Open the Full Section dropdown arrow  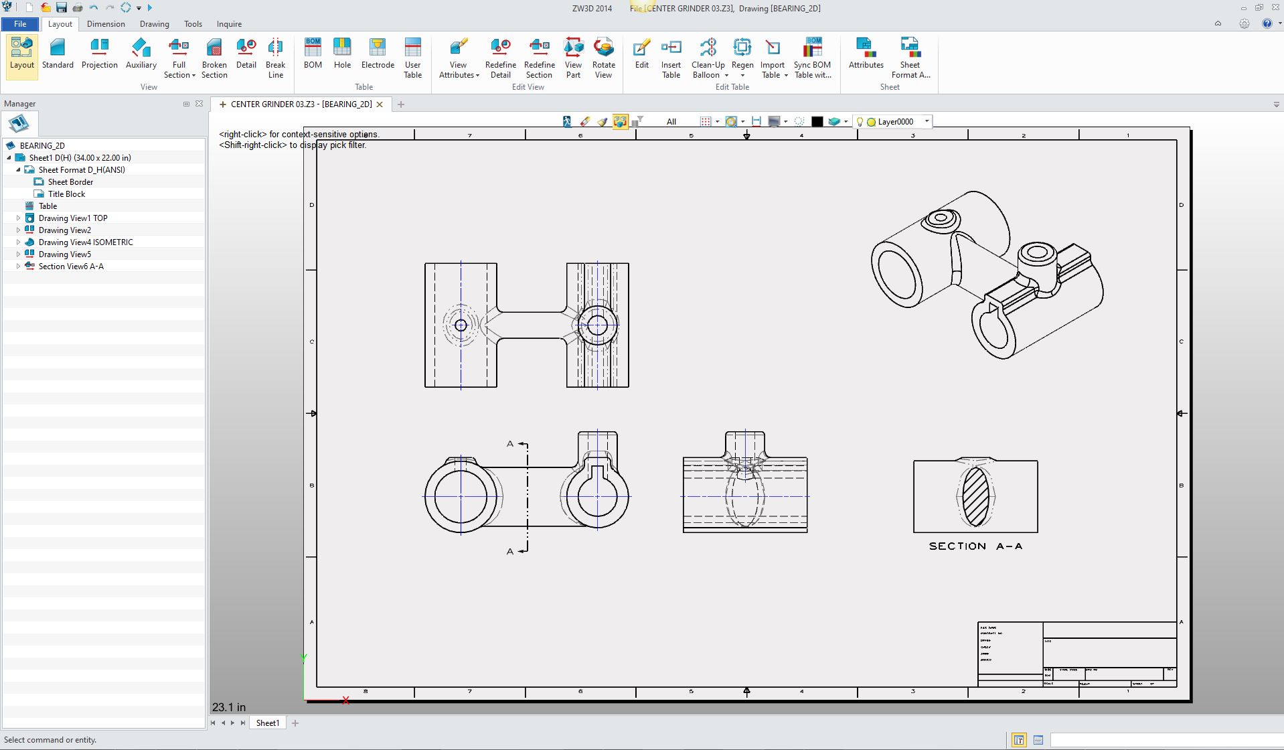193,76
